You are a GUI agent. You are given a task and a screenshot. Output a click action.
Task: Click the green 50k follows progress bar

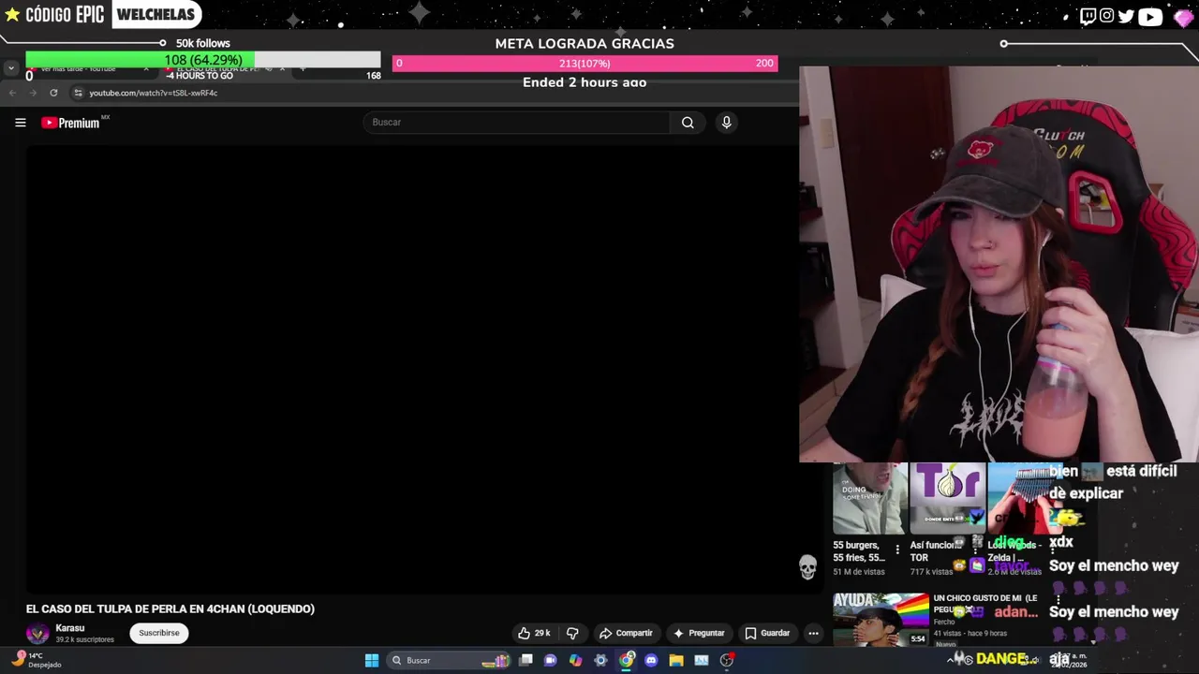pyautogui.click(x=202, y=61)
